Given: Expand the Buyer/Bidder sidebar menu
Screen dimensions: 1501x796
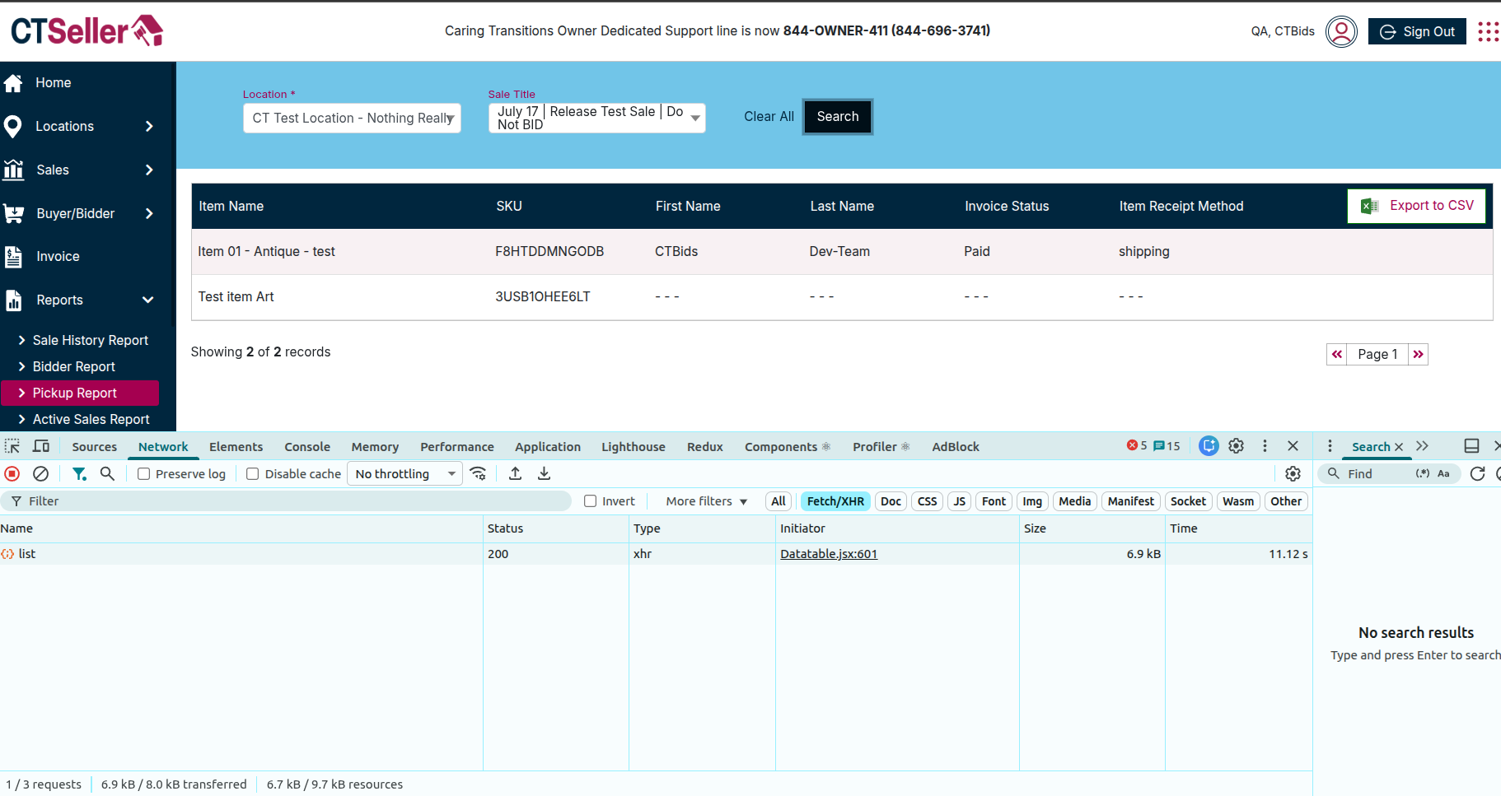Looking at the screenshot, I should pos(149,213).
